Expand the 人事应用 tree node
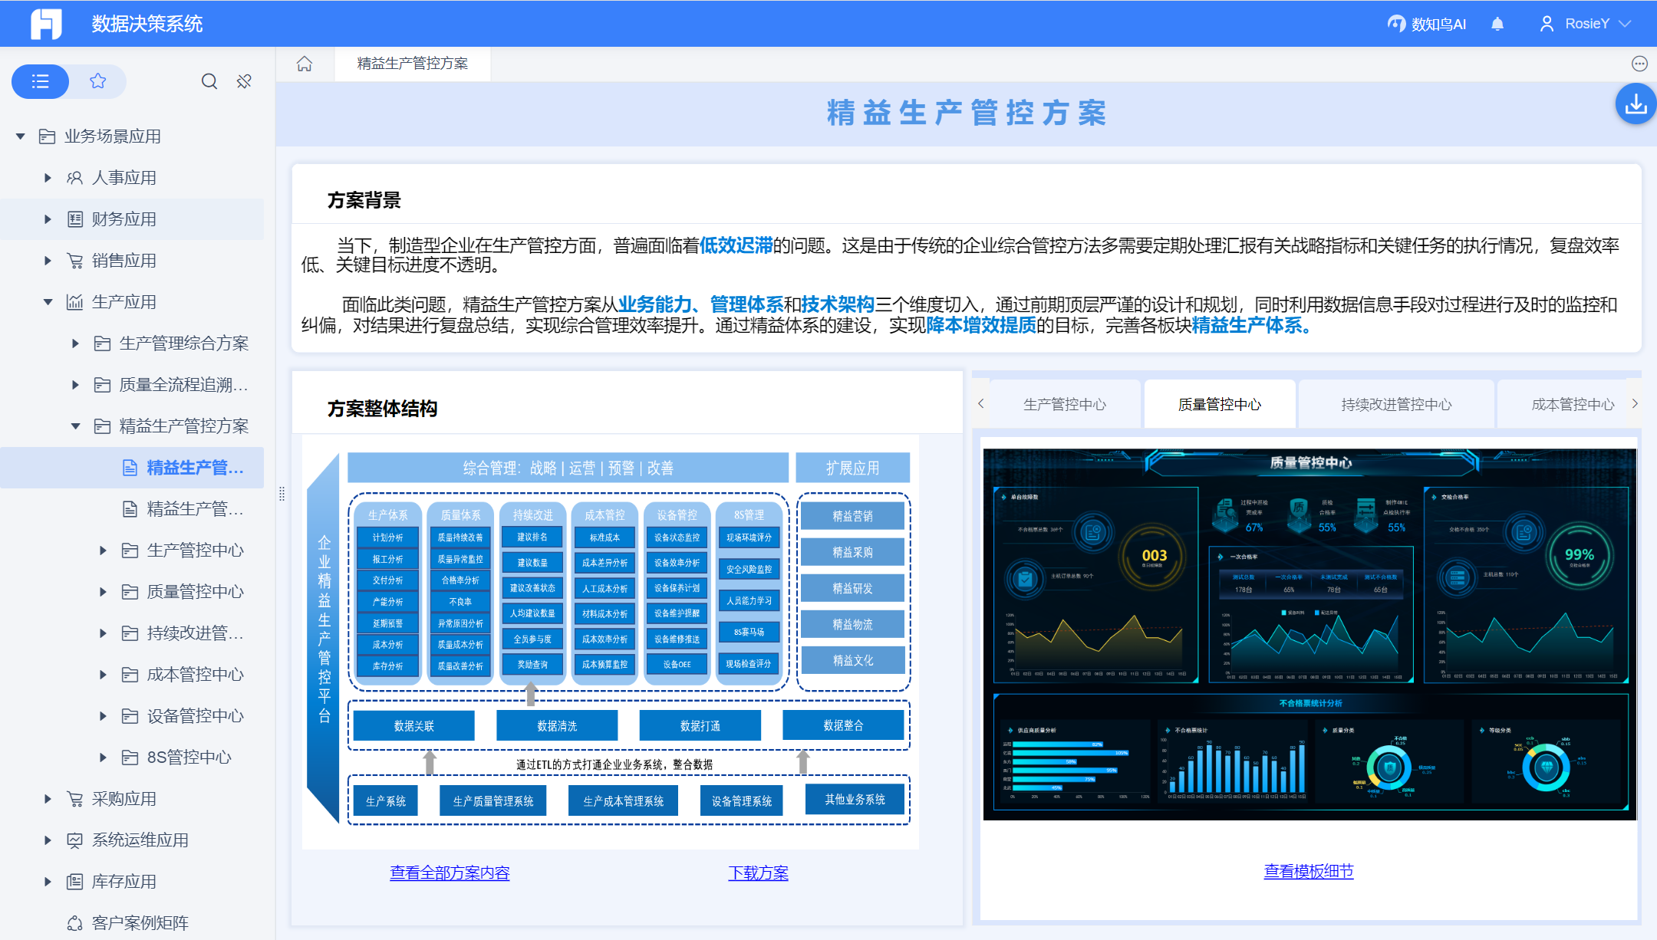 48,178
